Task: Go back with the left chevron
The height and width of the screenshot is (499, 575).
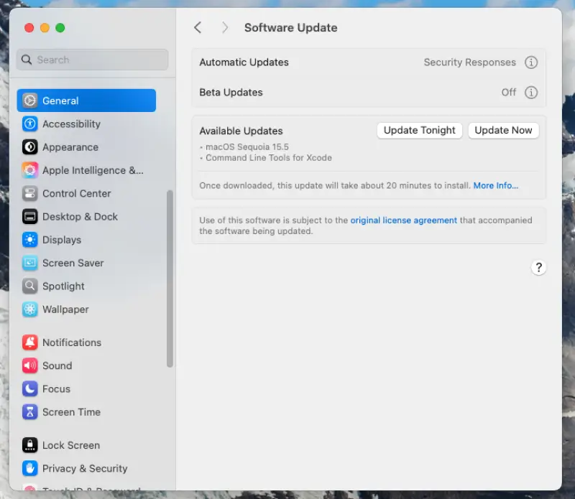Action: pyautogui.click(x=198, y=27)
